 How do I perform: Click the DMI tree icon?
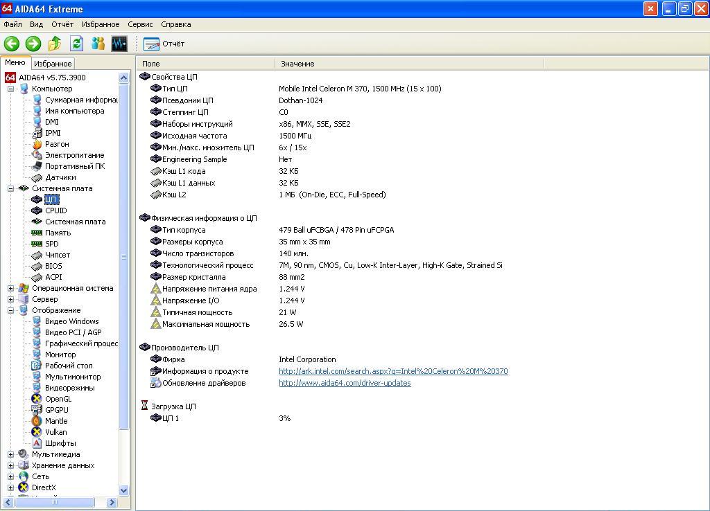click(37, 122)
